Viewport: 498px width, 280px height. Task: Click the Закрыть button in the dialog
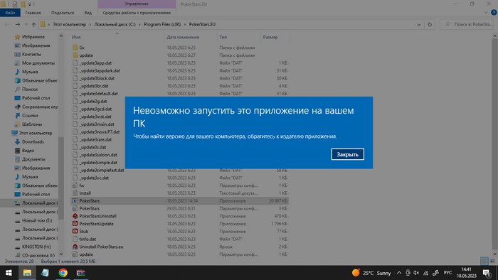pyautogui.click(x=347, y=154)
